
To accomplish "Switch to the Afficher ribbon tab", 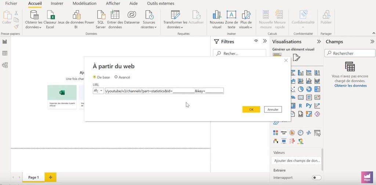I will coord(113,4).
